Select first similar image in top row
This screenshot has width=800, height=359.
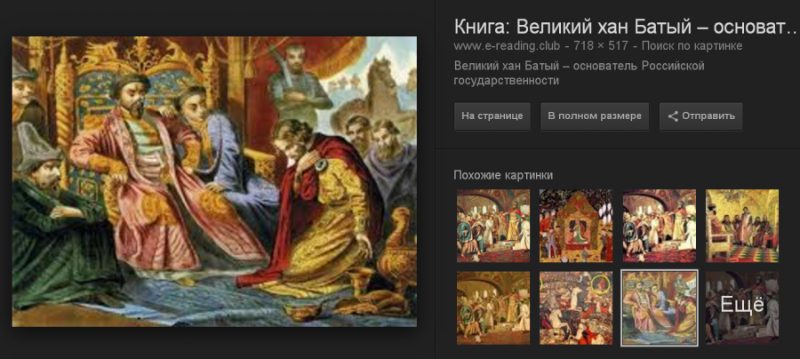pyautogui.click(x=492, y=226)
